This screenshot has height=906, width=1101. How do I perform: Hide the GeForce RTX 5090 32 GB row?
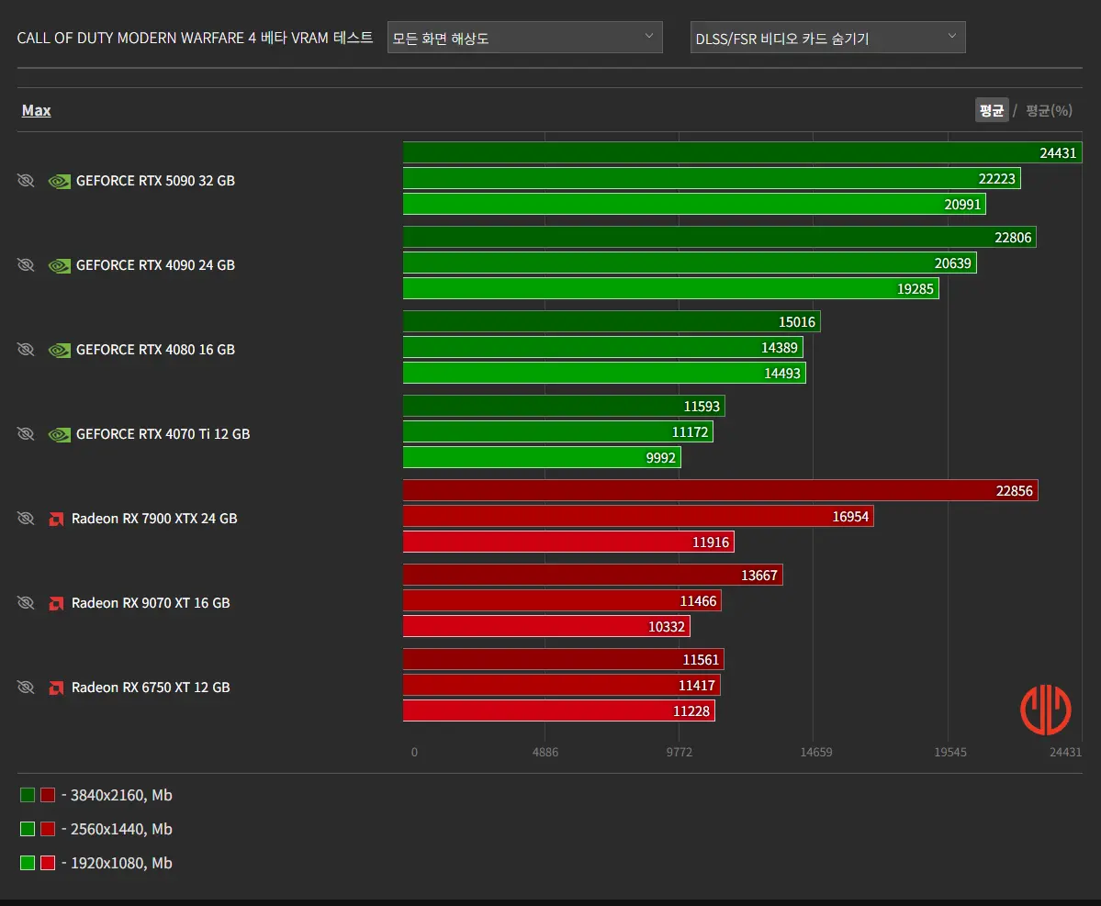[x=26, y=180]
